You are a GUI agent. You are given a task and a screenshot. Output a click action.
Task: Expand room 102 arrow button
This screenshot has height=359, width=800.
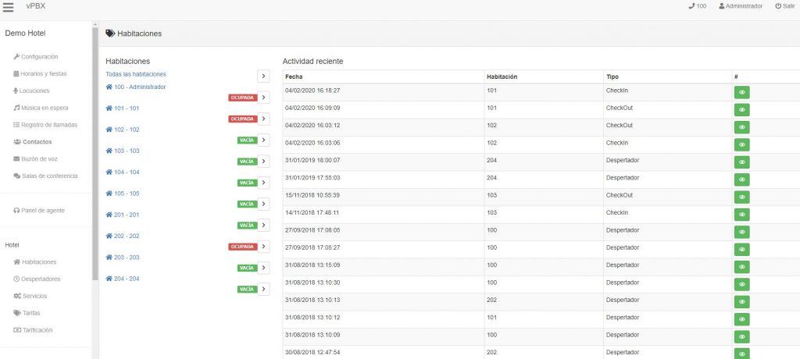pyautogui.click(x=263, y=140)
